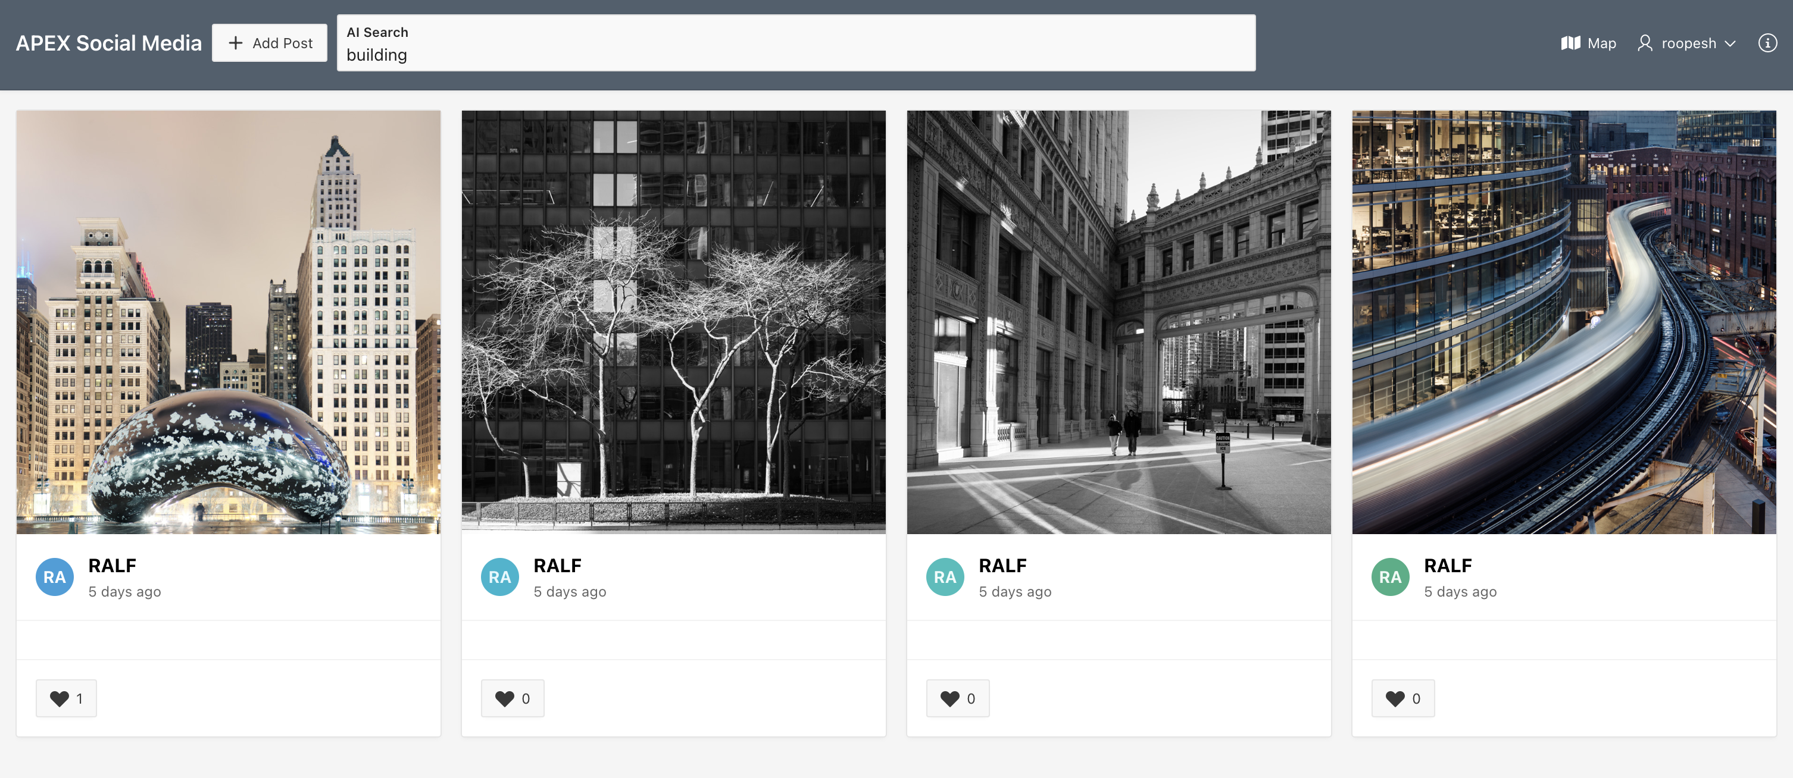
Task: Click the blue RA avatar of first post
Action: coord(55,576)
